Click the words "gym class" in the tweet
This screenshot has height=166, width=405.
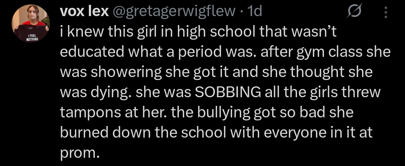point(331,52)
